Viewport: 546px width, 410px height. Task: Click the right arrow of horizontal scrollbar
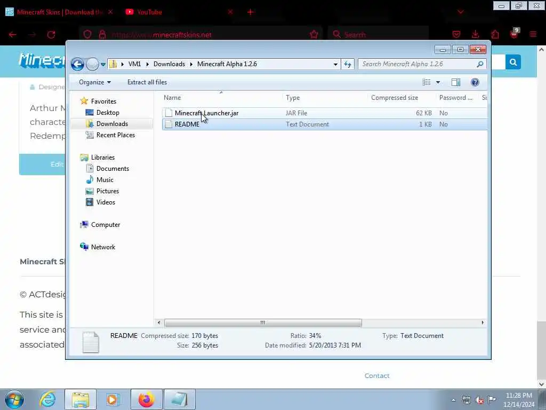483,323
